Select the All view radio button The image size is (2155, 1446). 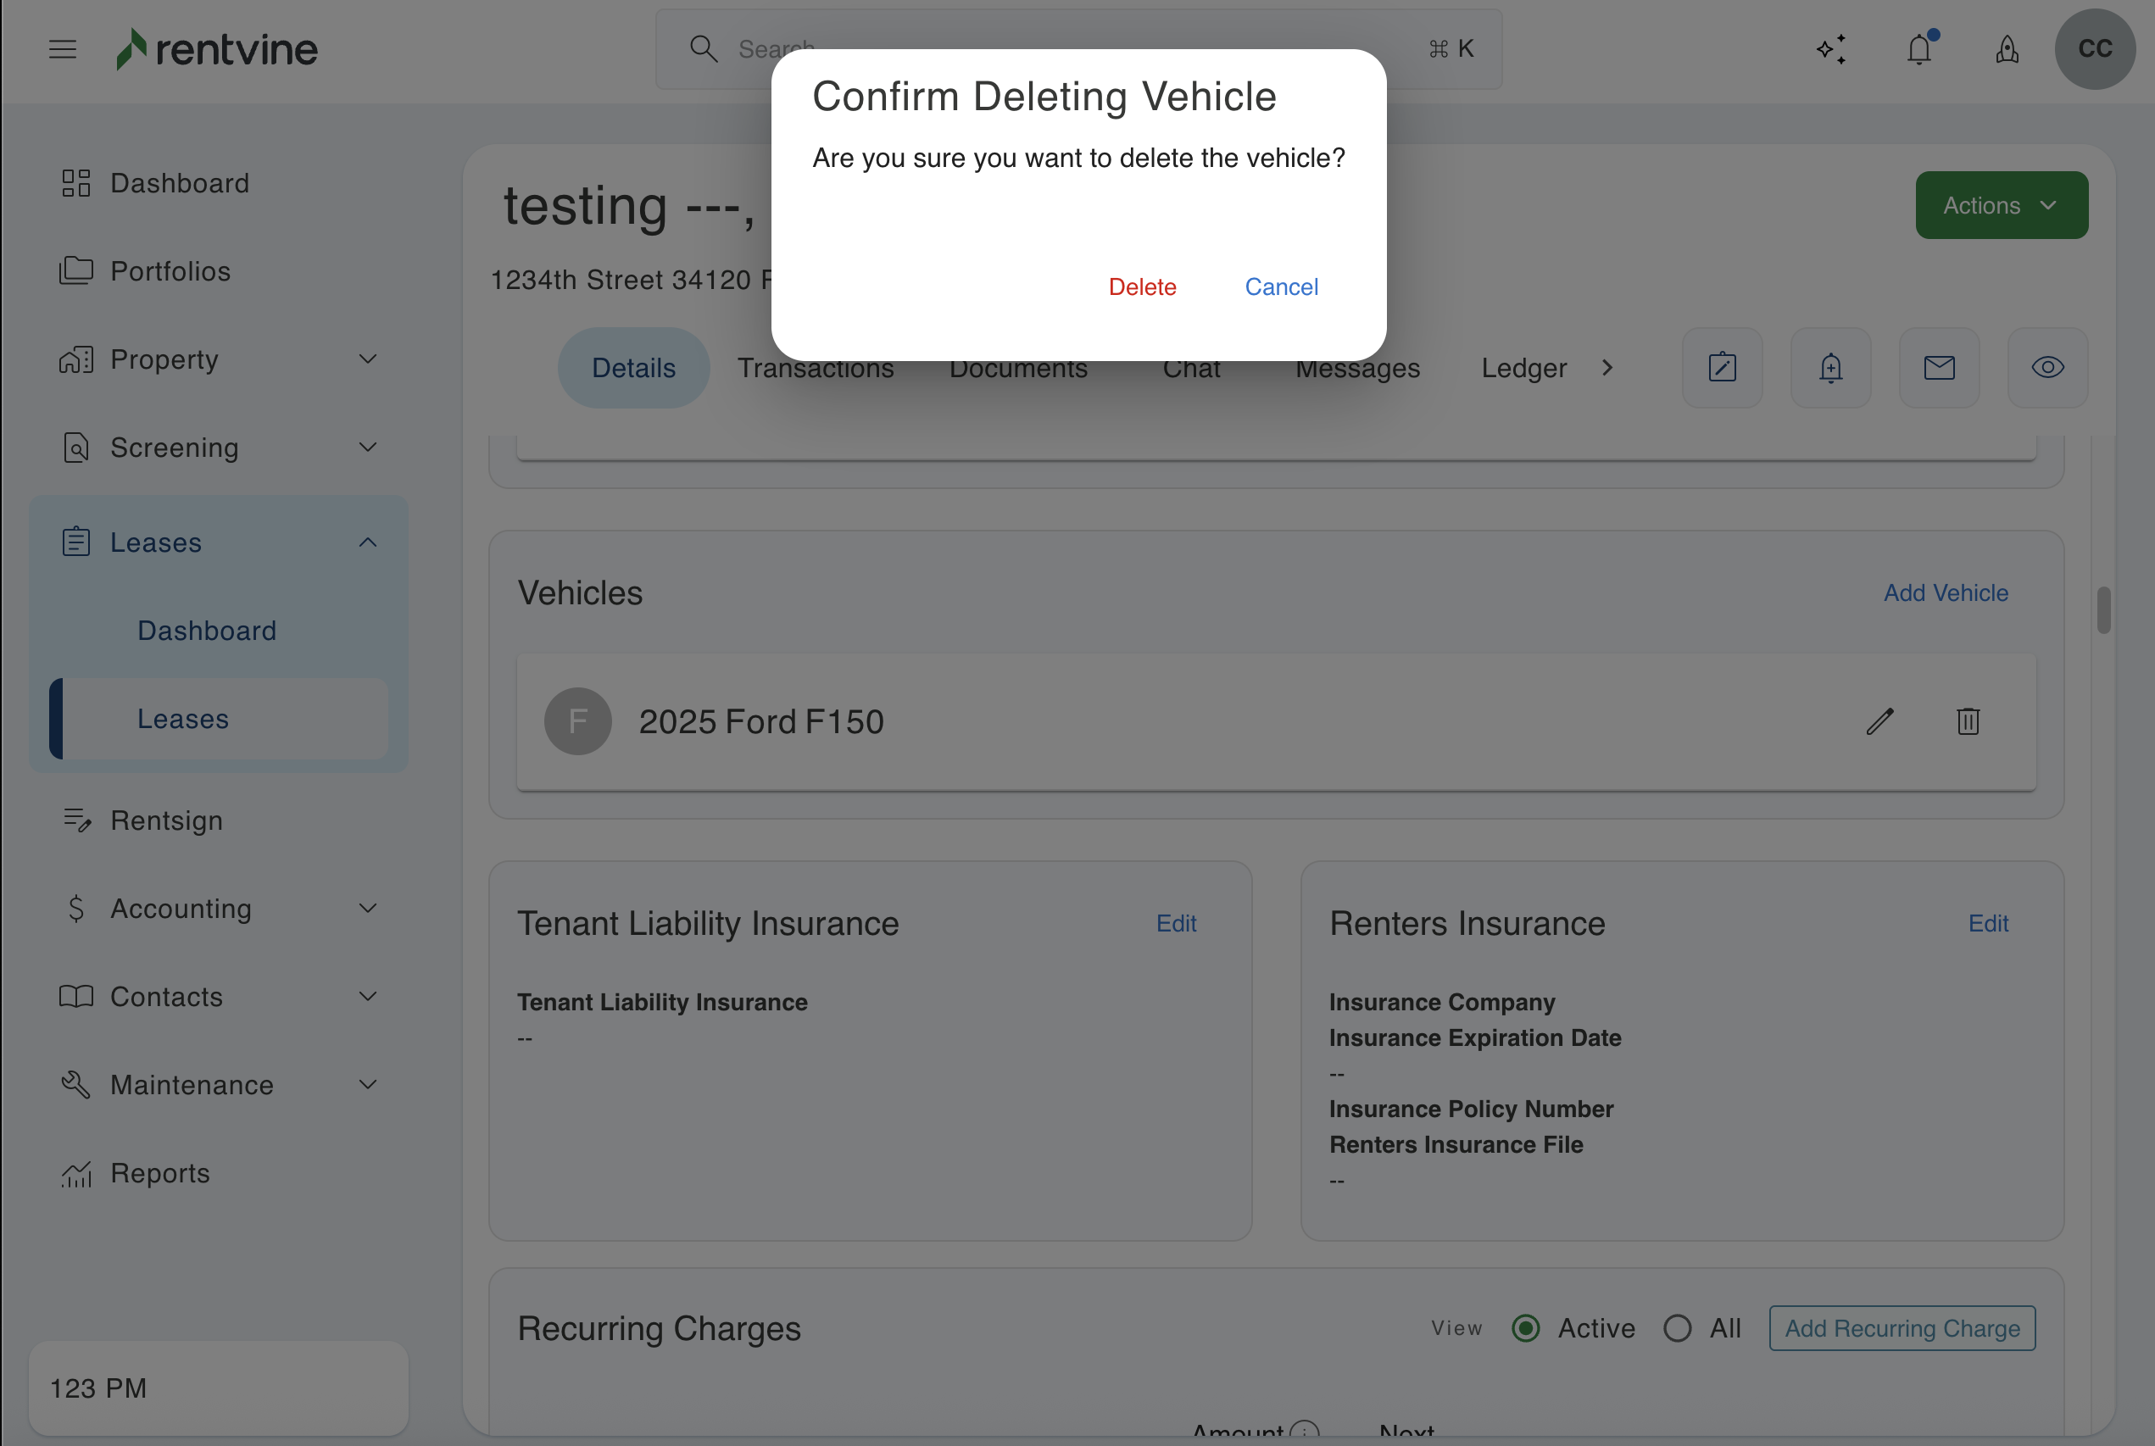(1678, 1328)
